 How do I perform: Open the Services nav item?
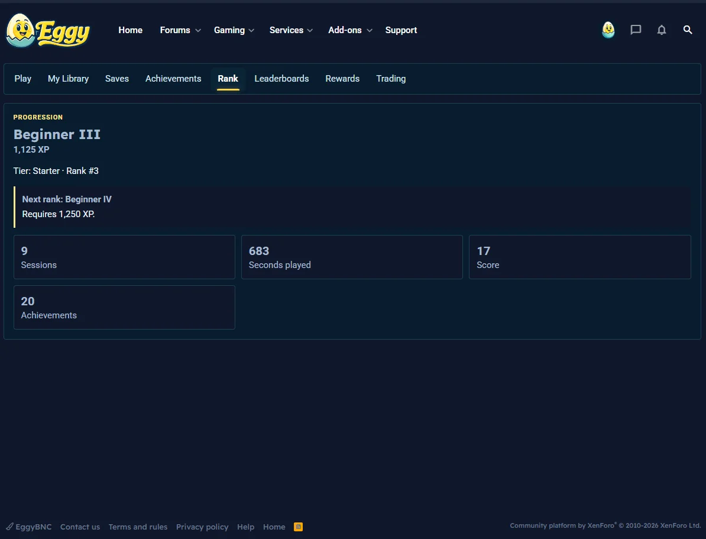(286, 30)
